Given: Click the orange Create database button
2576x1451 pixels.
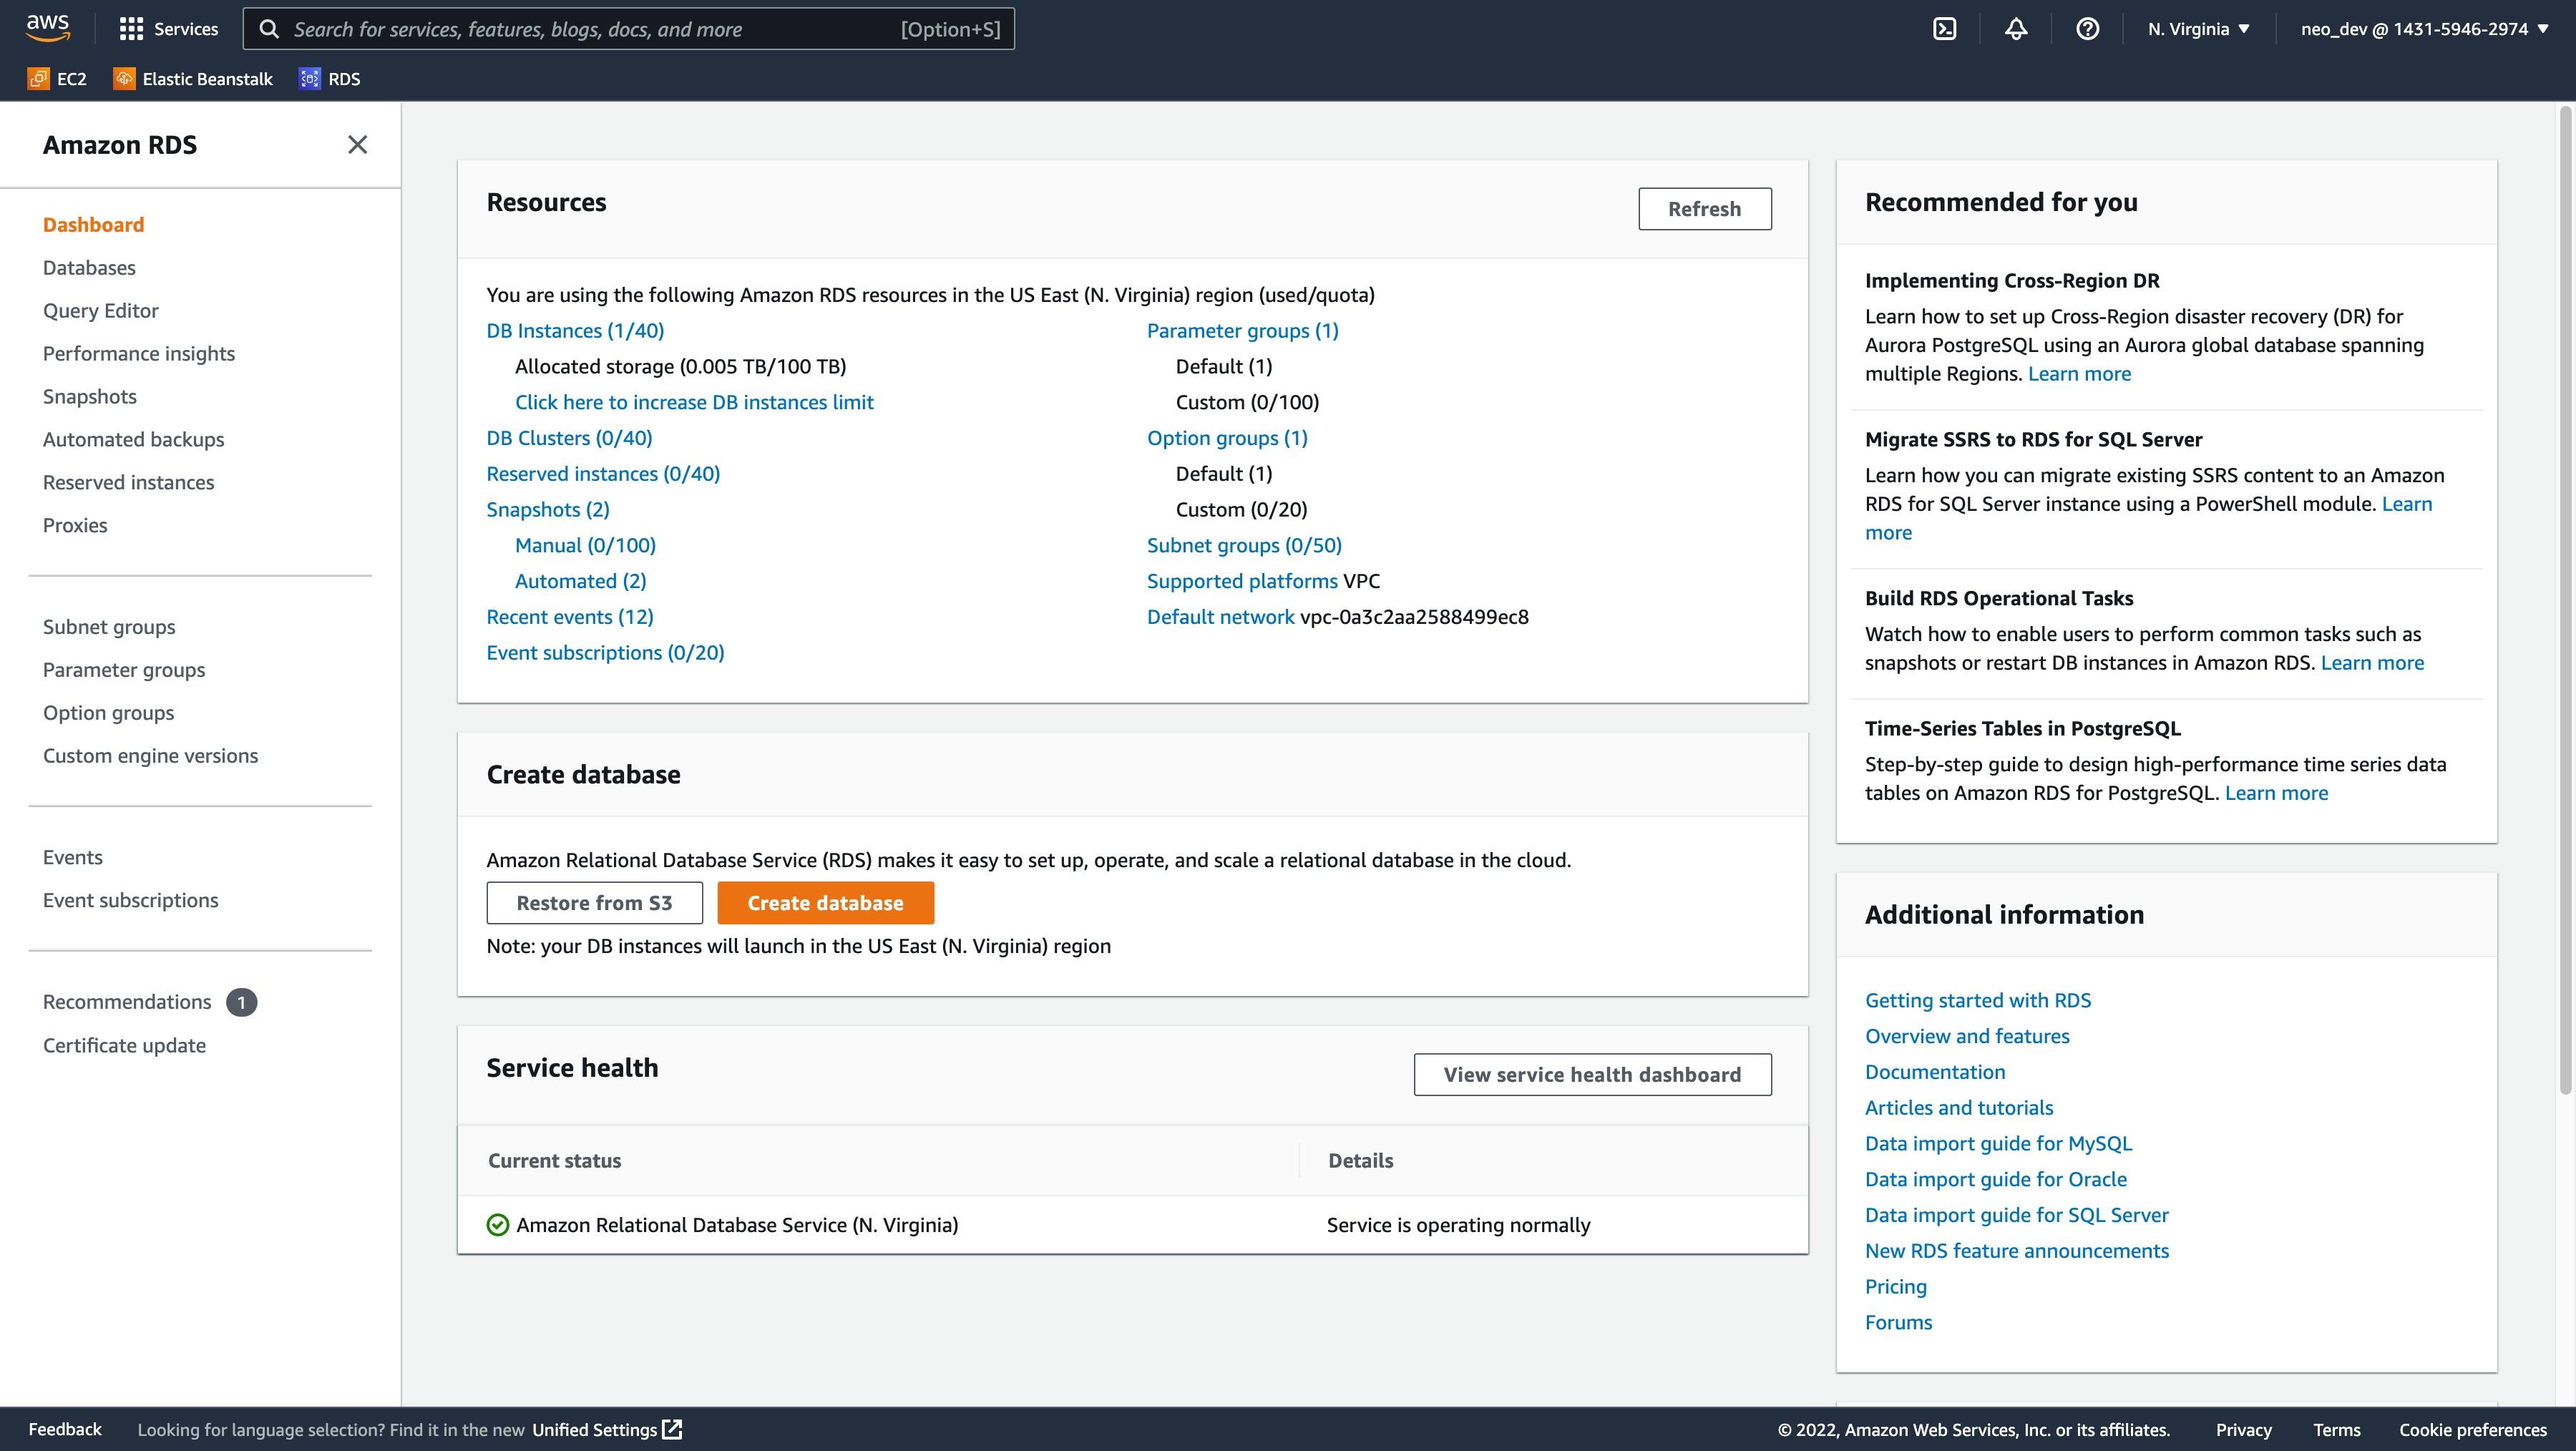Looking at the screenshot, I should pyautogui.click(x=826, y=903).
